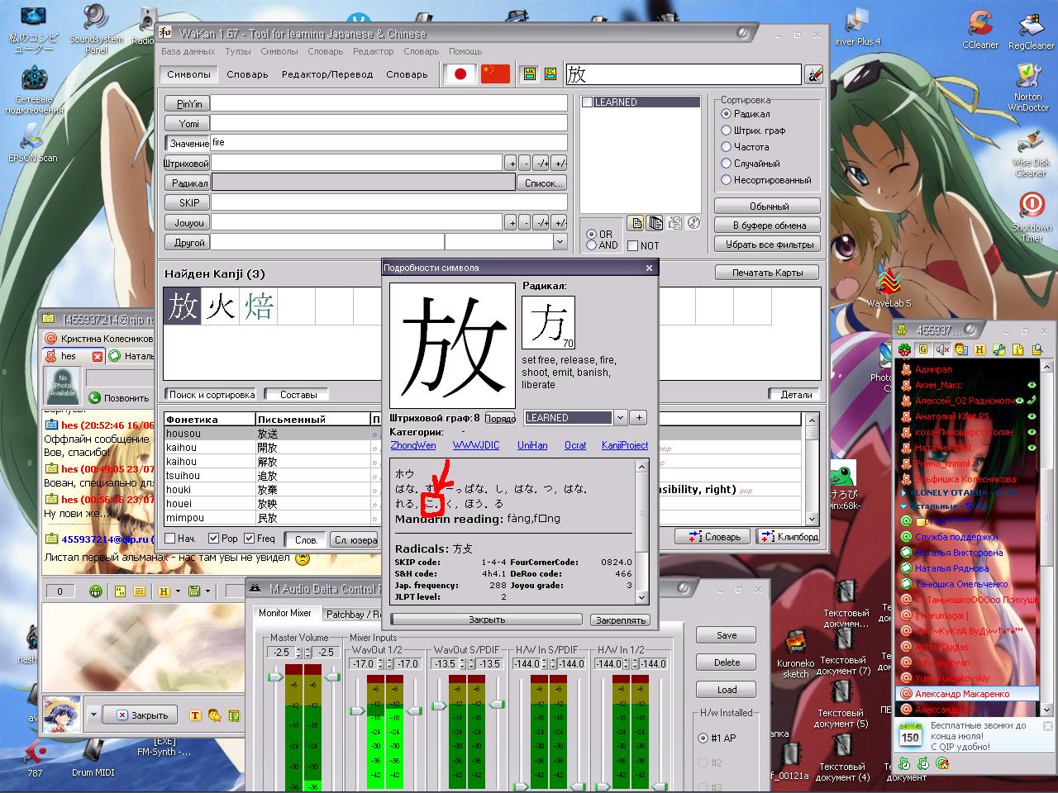The height and width of the screenshot is (793, 1058).
Task: Toggle the Pop checkbox
Action: [x=213, y=539]
